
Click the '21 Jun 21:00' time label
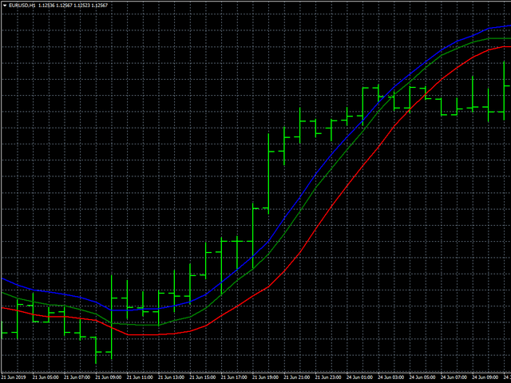[x=299, y=377]
